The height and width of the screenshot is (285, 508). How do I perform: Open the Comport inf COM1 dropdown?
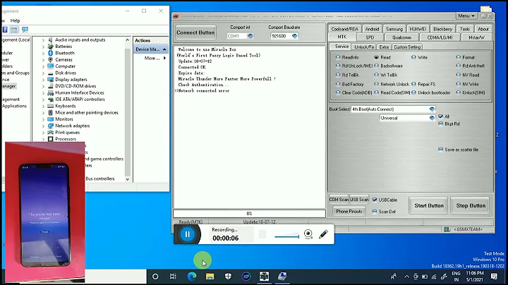[x=250, y=36]
